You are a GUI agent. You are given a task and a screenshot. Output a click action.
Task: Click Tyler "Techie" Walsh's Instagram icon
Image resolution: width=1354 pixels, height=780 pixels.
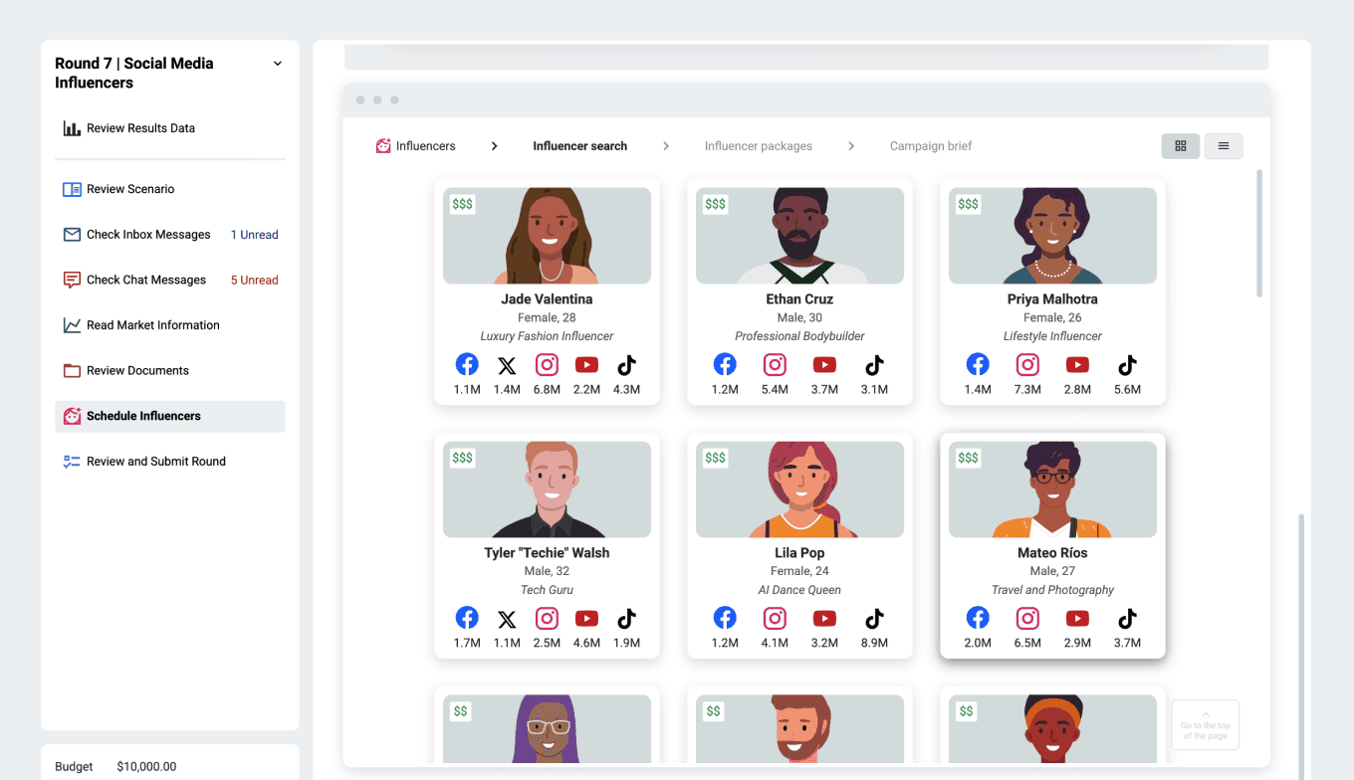(547, 618)
